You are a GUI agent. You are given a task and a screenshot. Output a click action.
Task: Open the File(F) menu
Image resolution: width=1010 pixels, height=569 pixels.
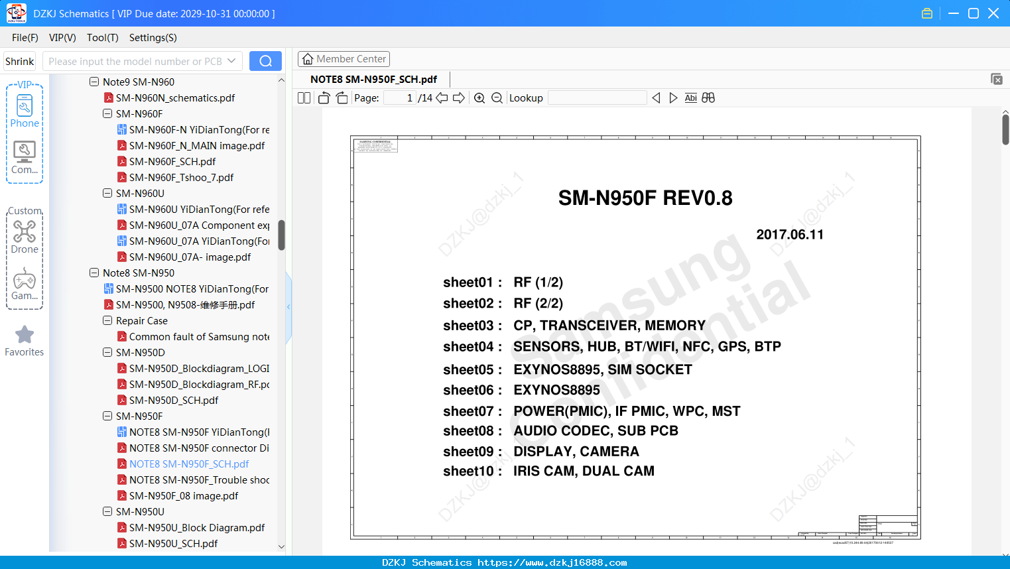[25, 38]
